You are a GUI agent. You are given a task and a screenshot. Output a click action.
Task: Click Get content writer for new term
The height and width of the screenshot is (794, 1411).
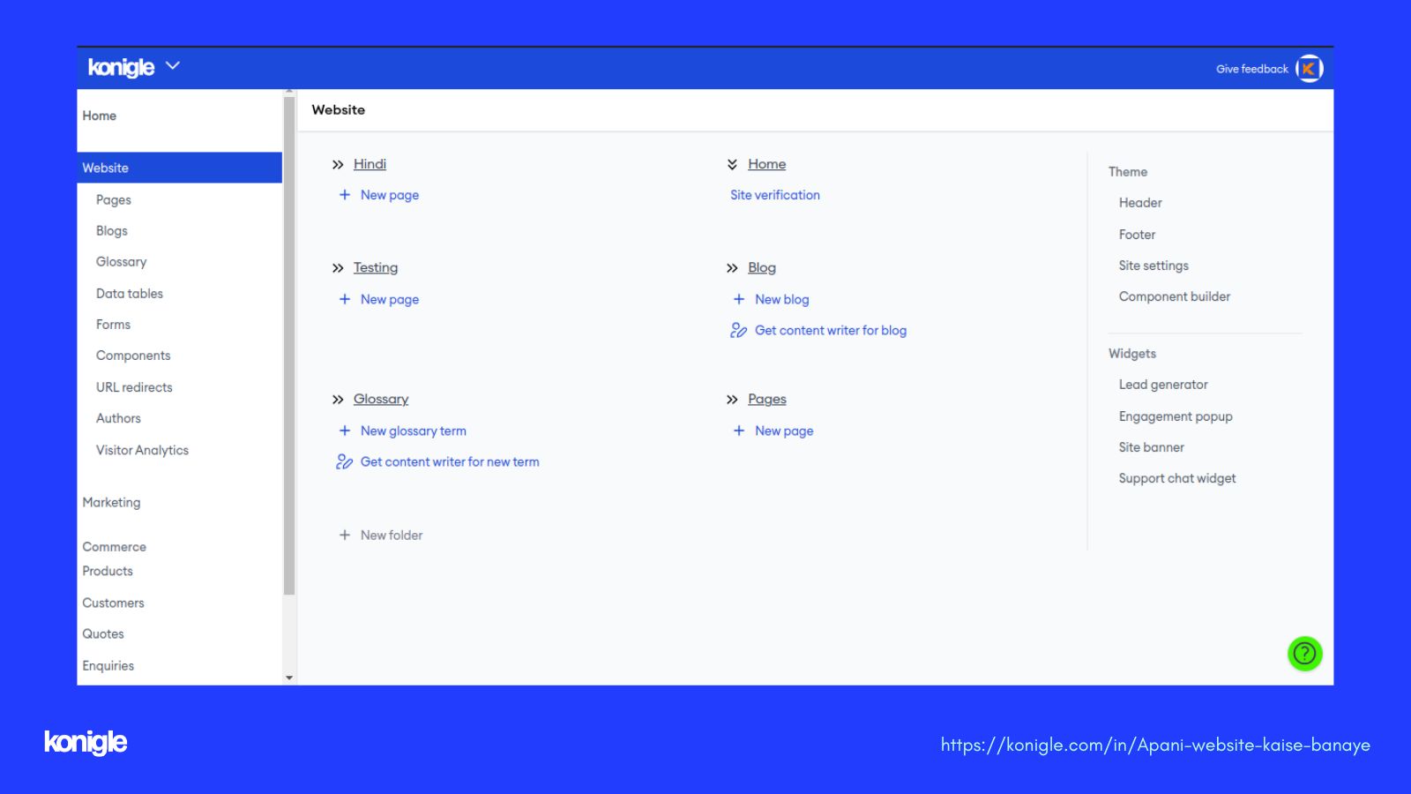pos(450,461)
